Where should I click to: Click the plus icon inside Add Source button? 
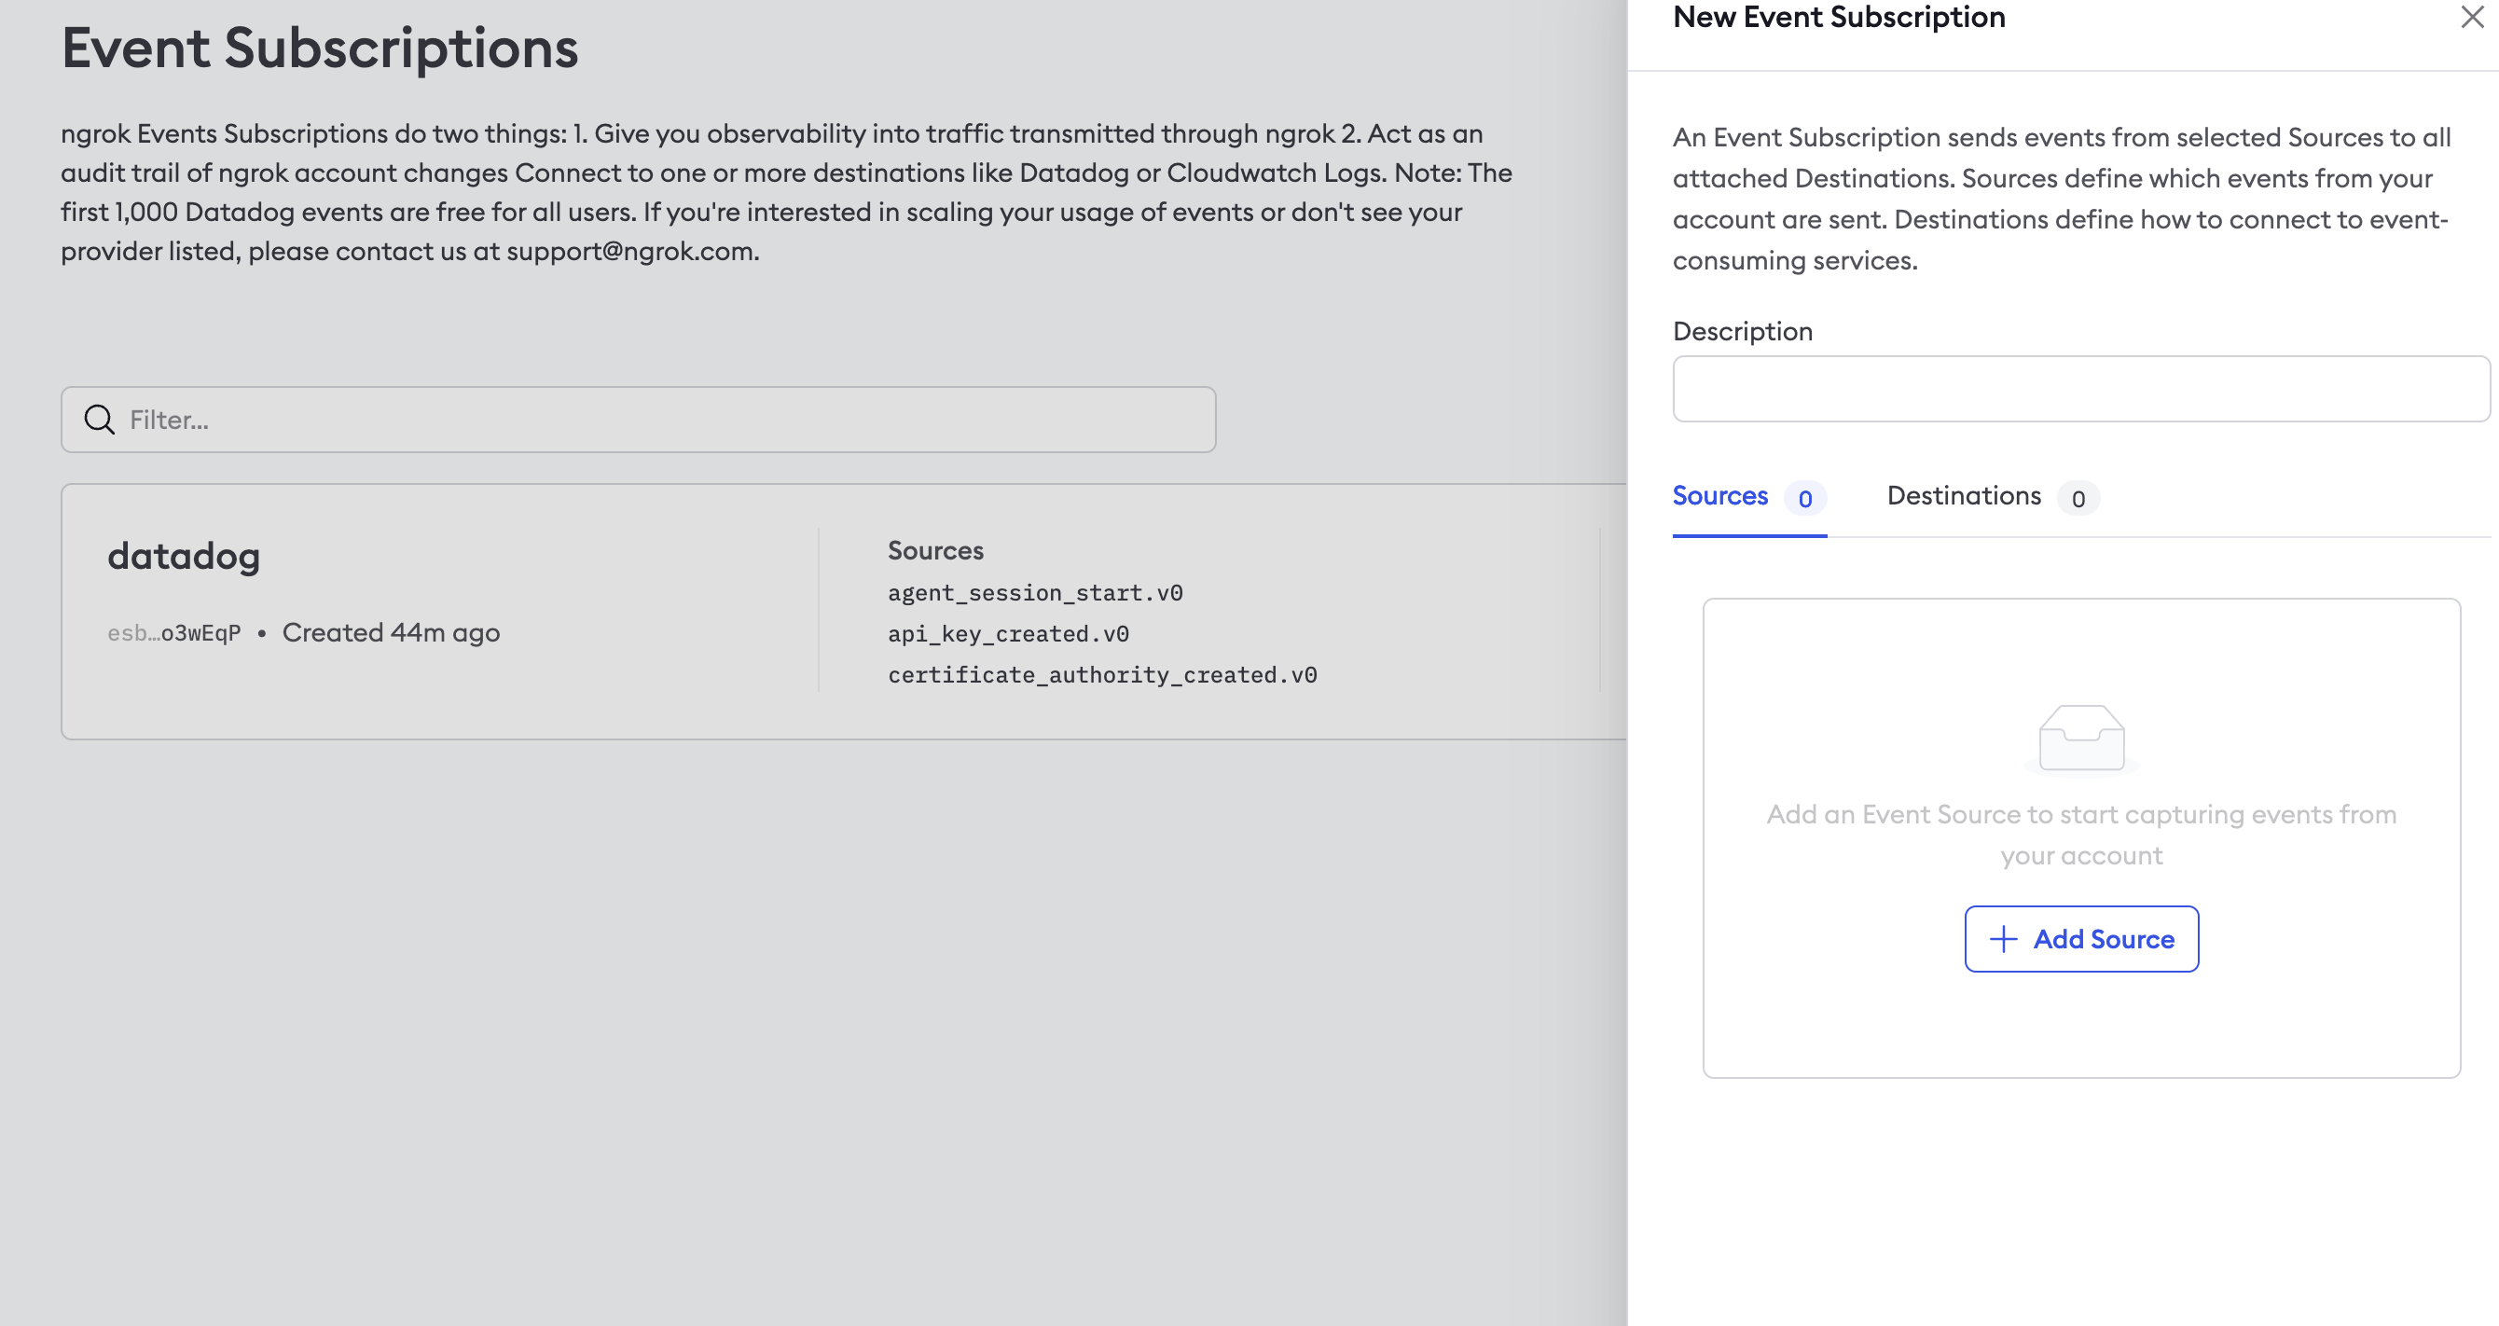(x=2002, y=939)
